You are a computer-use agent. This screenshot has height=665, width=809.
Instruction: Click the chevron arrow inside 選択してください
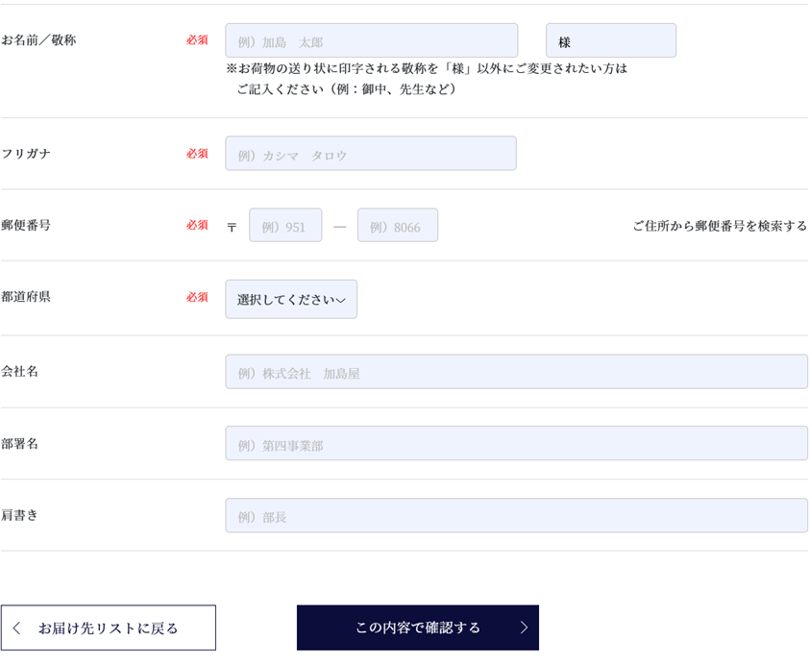[x=340, y=300]
